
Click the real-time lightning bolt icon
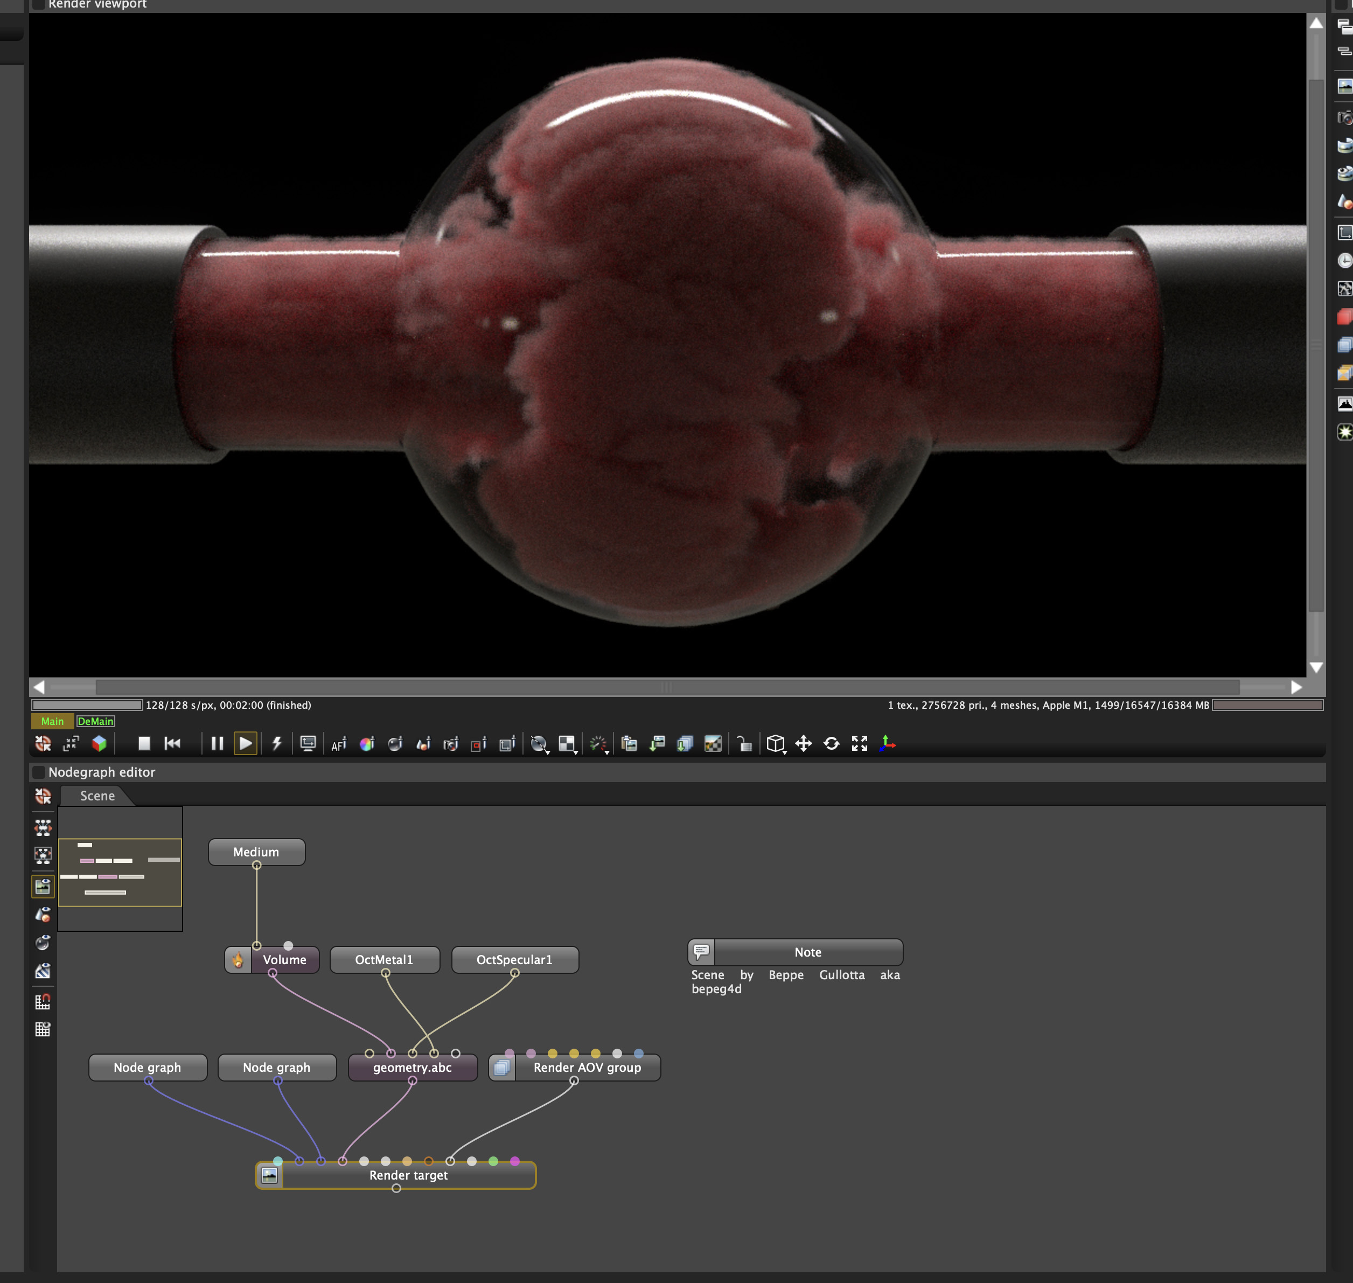tap(277, 743)
